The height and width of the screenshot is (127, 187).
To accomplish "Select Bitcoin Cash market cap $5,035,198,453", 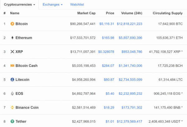I will pyautogui.click(x=84, y=66).
